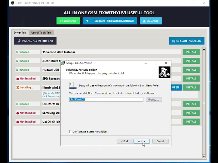The image size is (218, 163).
Task: Install the SPD Spreadtrum driver
Action: (x=191, y=78)
